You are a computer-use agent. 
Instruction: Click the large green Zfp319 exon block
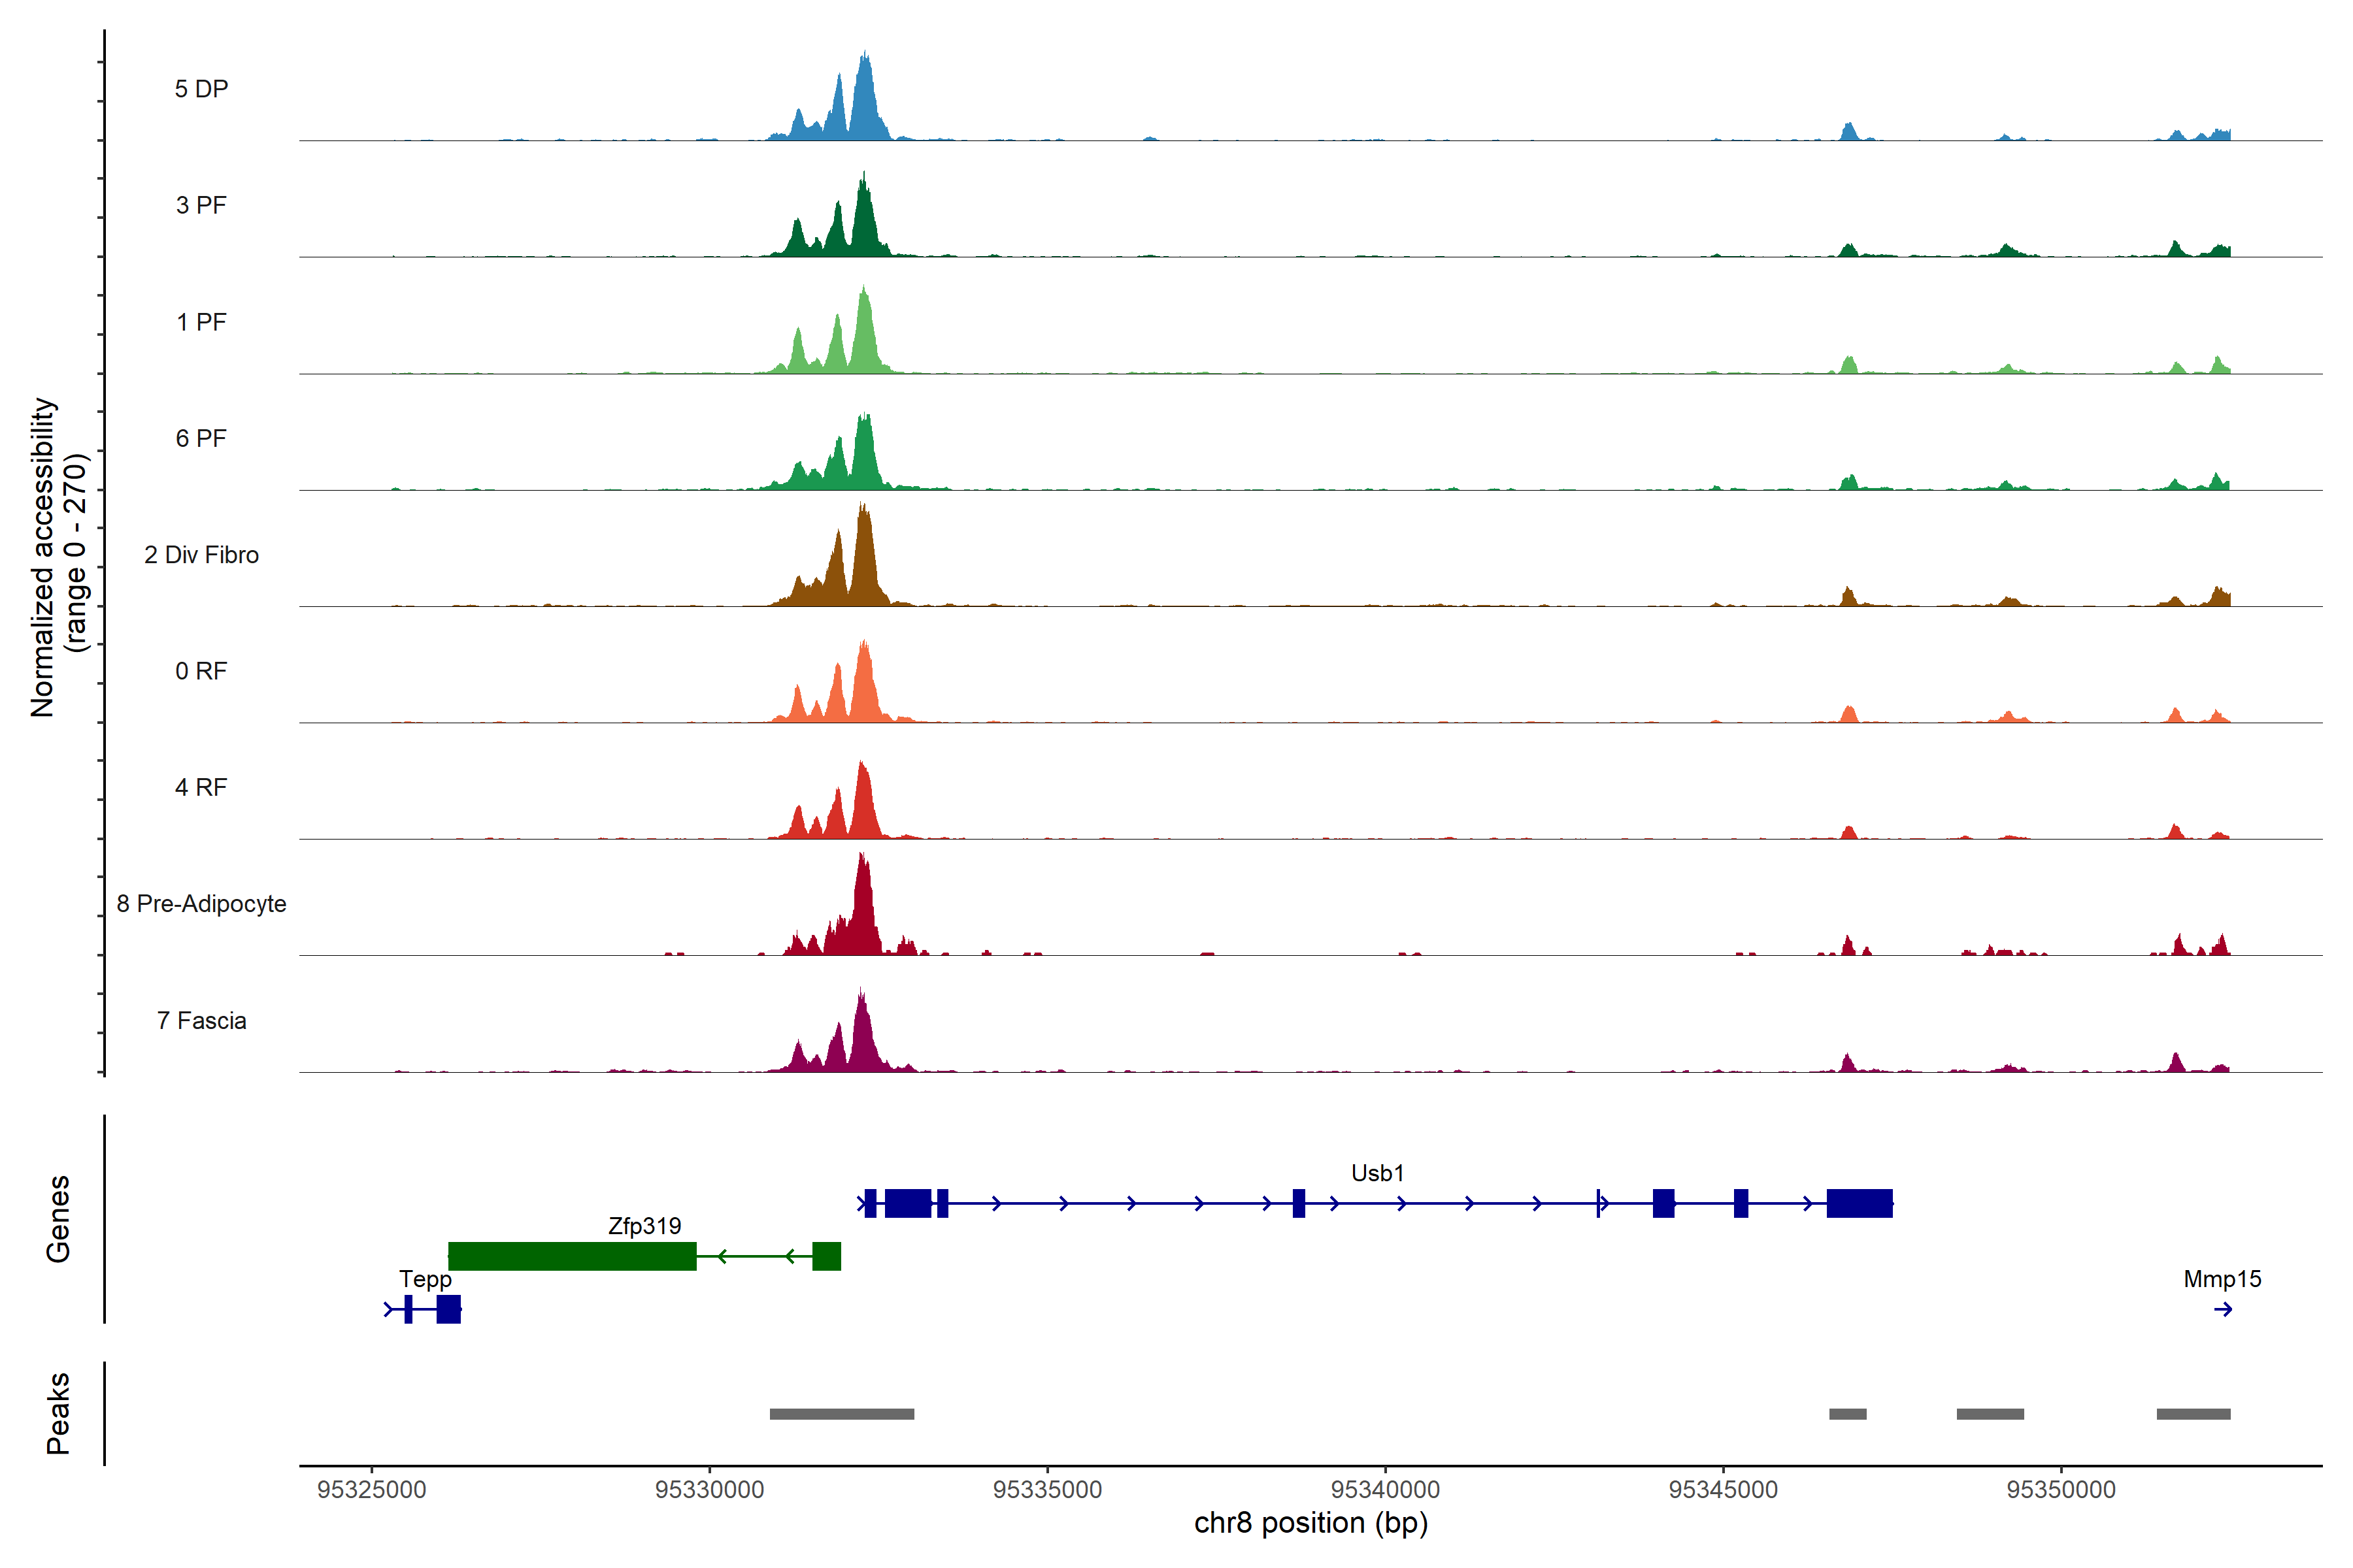pos(571,1256)
